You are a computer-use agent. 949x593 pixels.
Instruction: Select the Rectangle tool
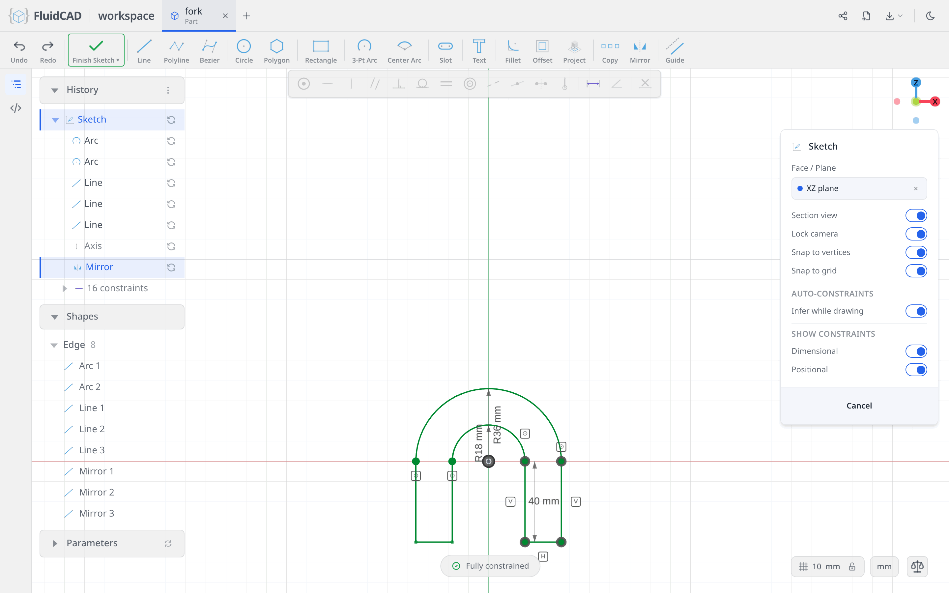[321, 51]
